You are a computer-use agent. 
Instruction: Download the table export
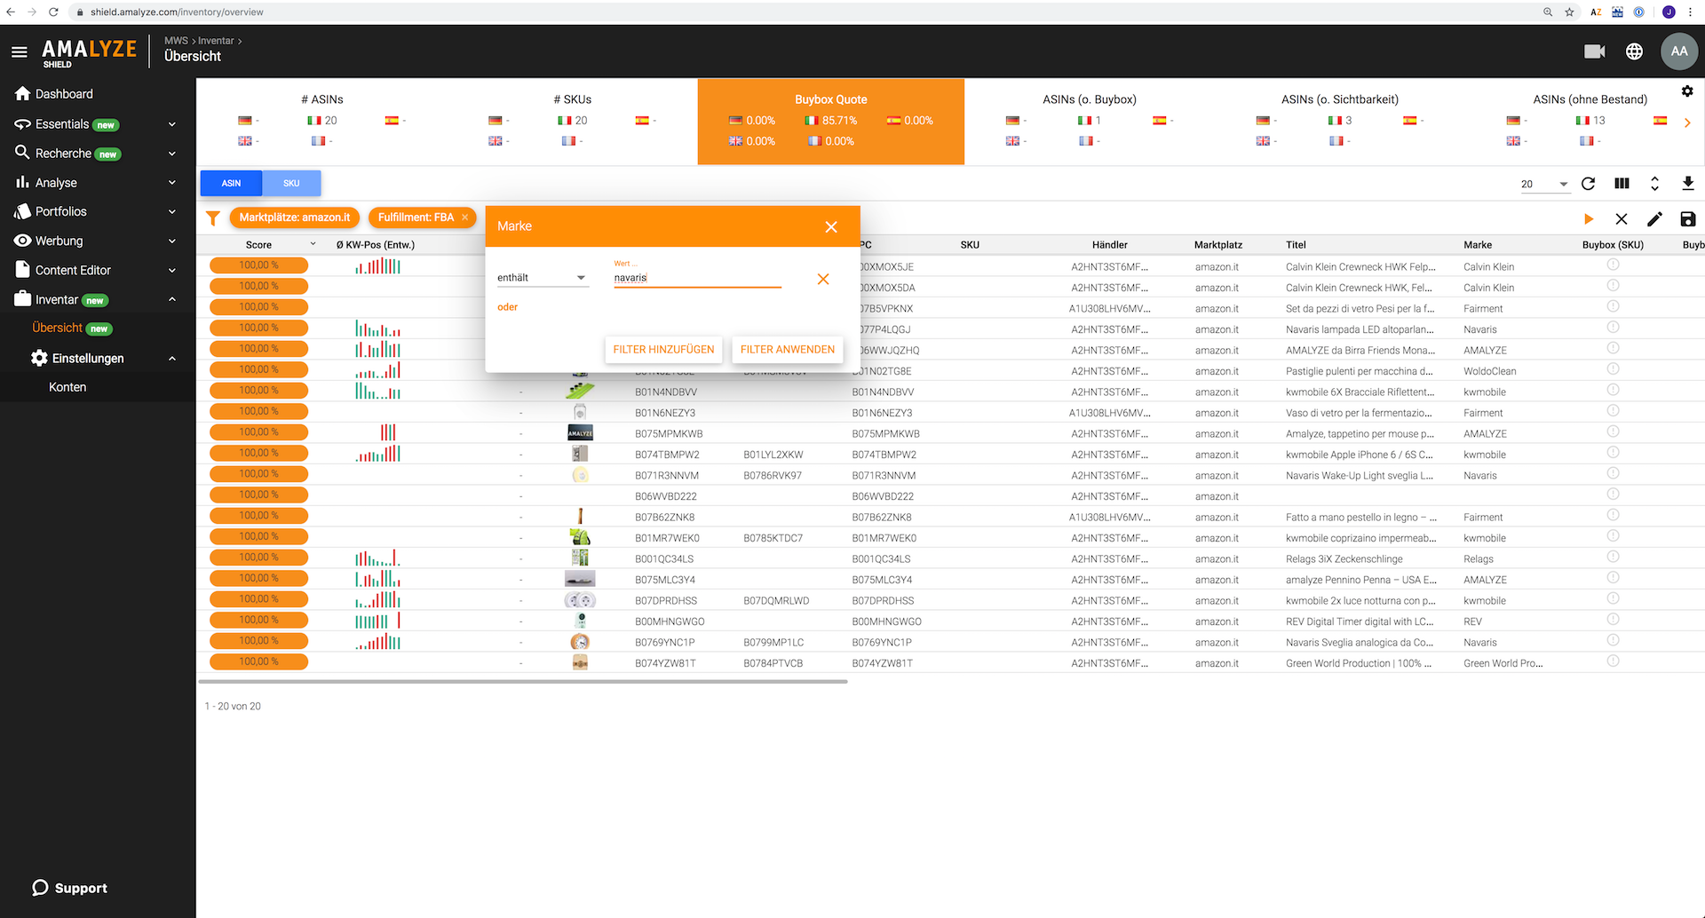tap(1687, 184)
